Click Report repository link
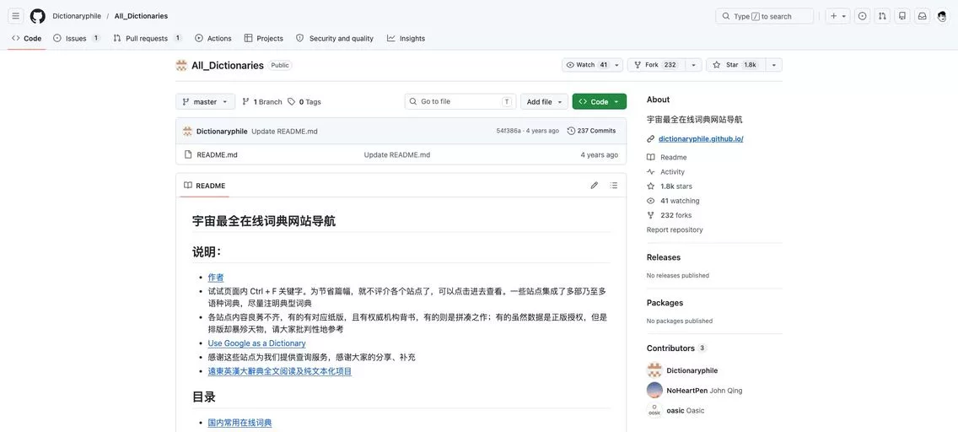 click(675, 229)
